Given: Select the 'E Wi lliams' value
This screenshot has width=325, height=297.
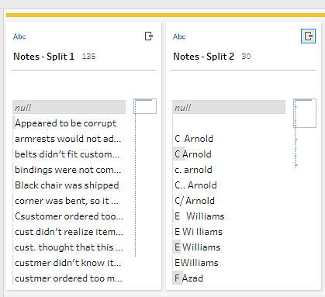Looking at the screenshot, I should pyautogui.click(x=229, y=232).
